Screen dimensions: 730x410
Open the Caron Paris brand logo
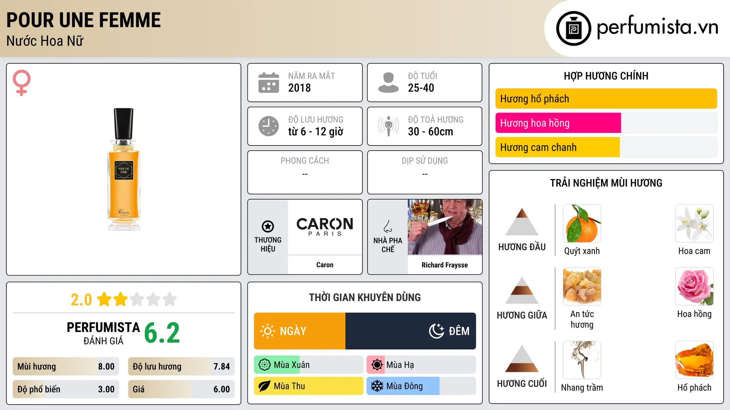click(325, 227)
